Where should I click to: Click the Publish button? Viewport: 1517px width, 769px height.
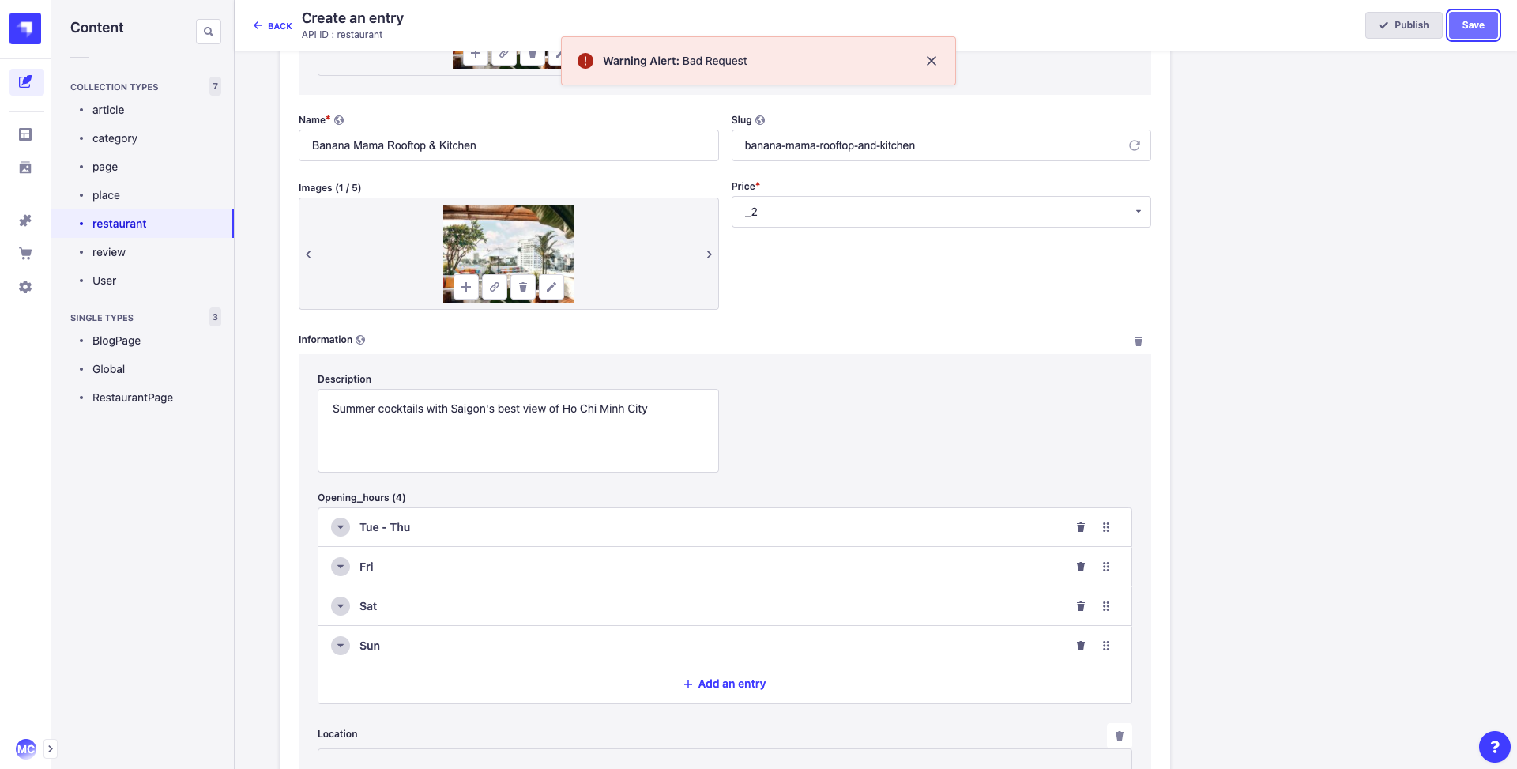(x=1403, y=25)
